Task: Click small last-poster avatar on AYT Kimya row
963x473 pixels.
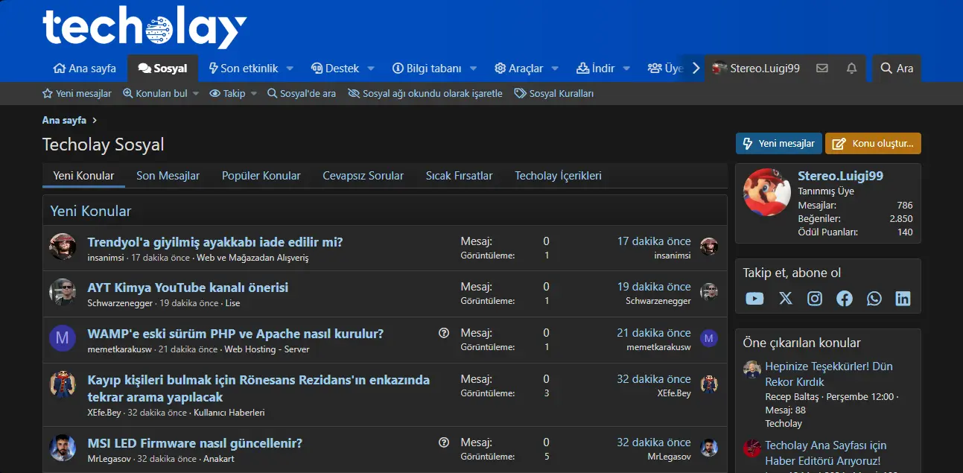Action: point(709,292)
